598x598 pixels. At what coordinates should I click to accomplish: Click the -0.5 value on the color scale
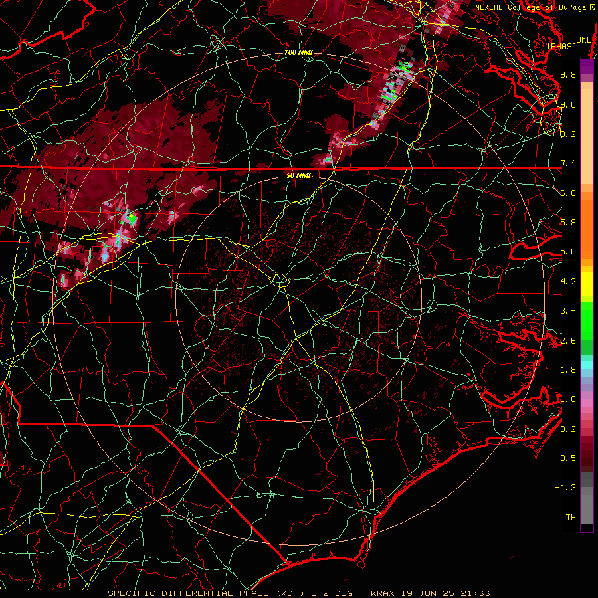click(565, 458)
